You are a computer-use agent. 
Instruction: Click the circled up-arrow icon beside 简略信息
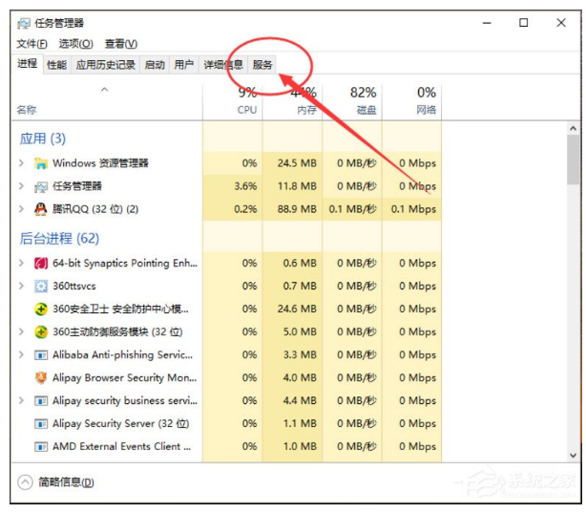(x=25, y=481)
